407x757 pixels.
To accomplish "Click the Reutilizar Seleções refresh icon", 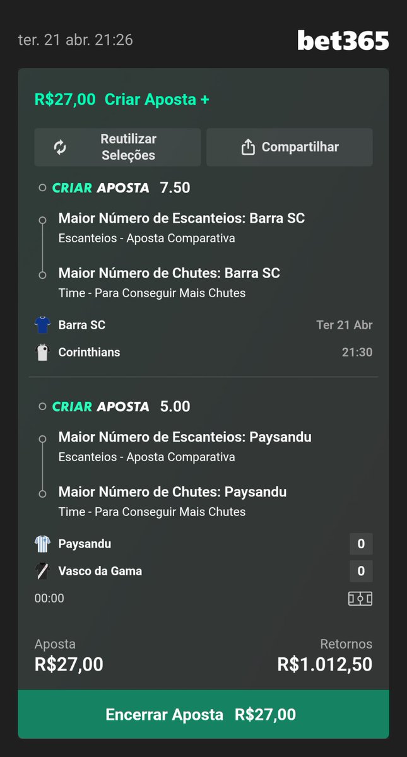I will 60,147.
